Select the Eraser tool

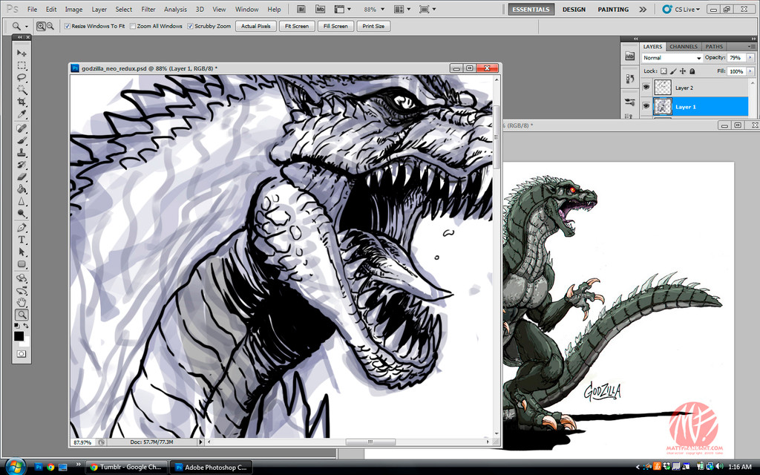[x=22, y=177]
